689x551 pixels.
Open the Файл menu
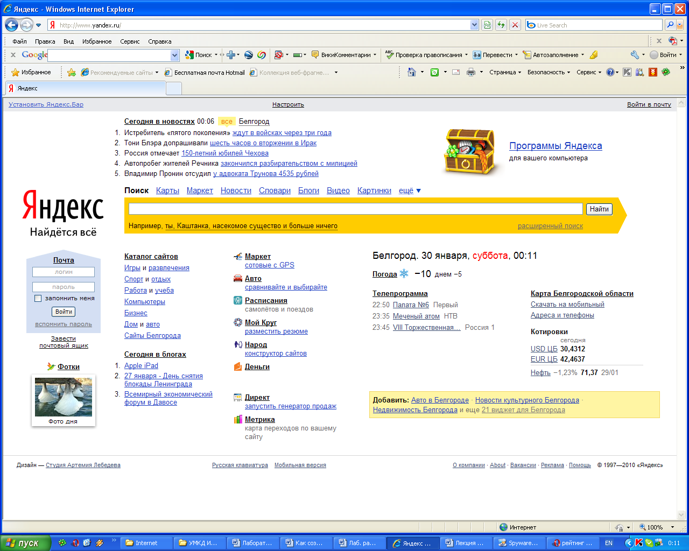tap(20, 41)
